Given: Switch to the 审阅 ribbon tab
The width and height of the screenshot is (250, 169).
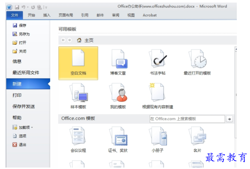Looking at the screenshot, I should tap(116, 15).
